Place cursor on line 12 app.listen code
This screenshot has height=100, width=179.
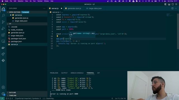(68, 41)
